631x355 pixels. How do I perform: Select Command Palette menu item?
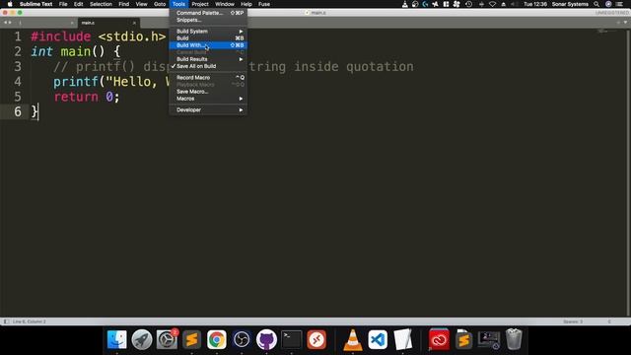pyautogui.click(x=208, y=13)
